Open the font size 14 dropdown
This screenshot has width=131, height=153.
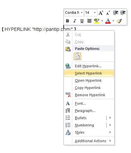(95, 12)
